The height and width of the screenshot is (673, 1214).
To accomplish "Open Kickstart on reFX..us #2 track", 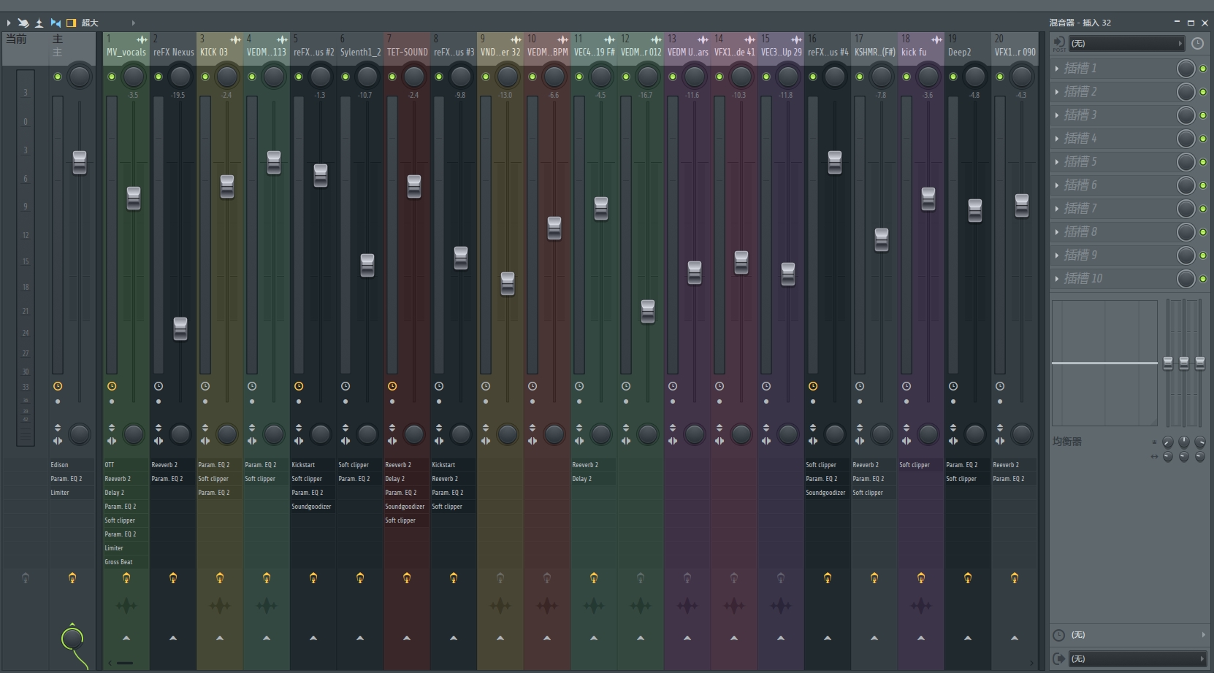I will 313,465.
